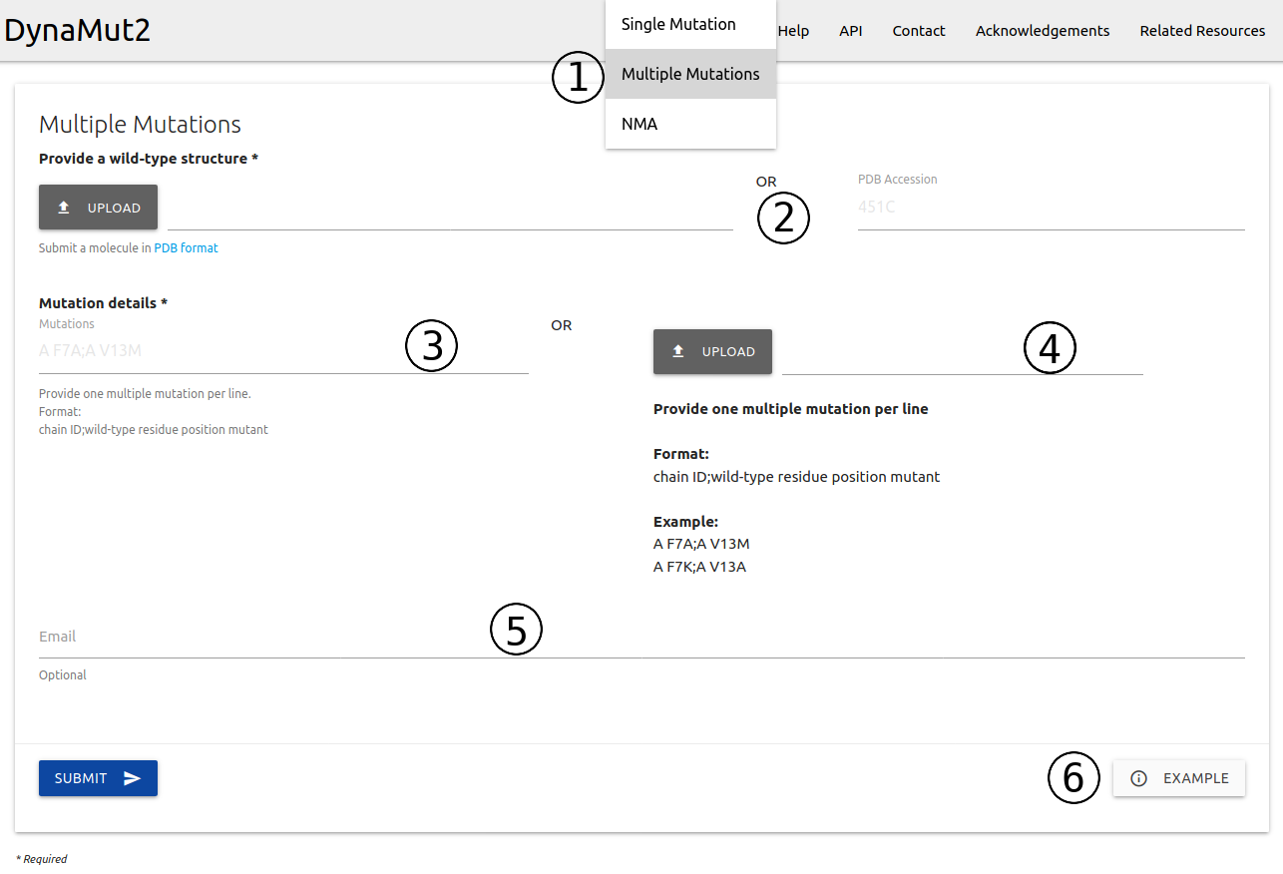Click upload arrow icon for mutations

click(x=678, y=351)
